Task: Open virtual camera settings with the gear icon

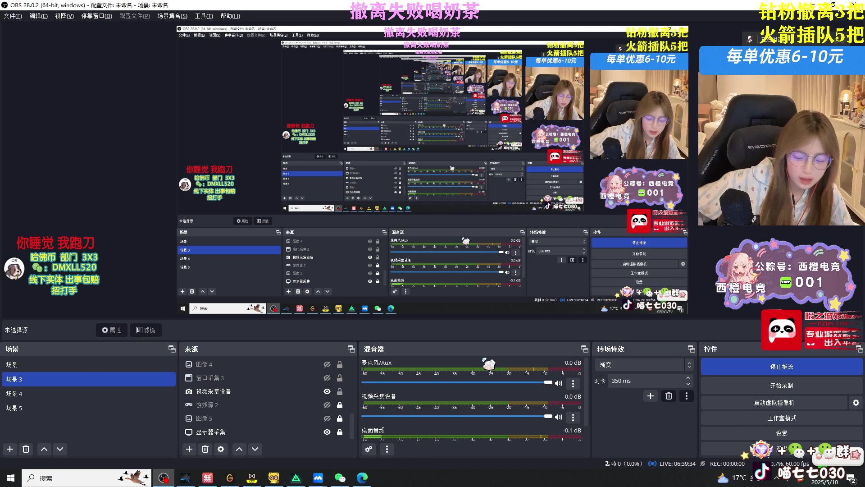Action: [856, 403]
